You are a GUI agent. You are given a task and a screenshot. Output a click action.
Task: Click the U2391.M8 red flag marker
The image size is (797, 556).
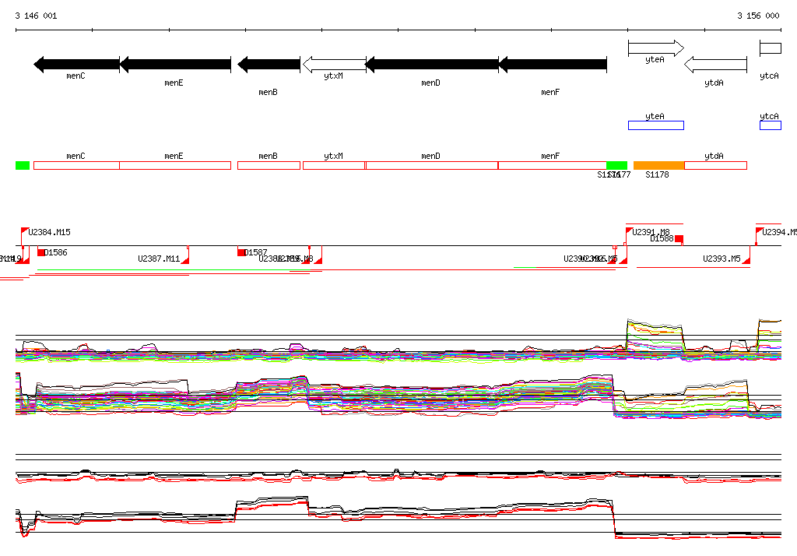[x=630, y=231]
